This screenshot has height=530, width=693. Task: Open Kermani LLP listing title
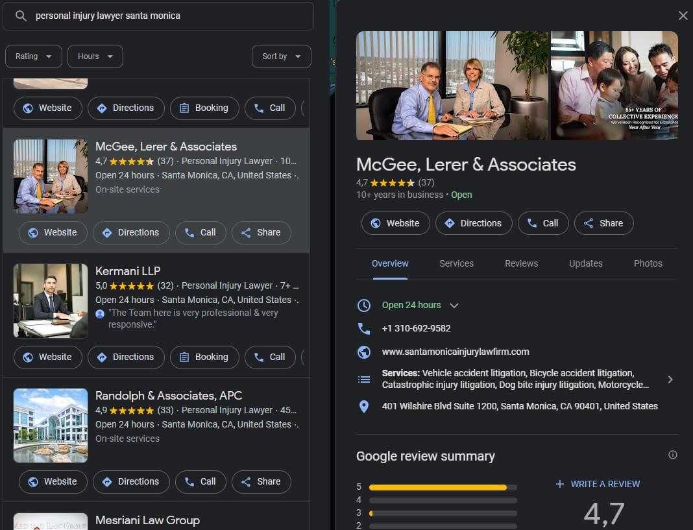click(x=128, y=271)
